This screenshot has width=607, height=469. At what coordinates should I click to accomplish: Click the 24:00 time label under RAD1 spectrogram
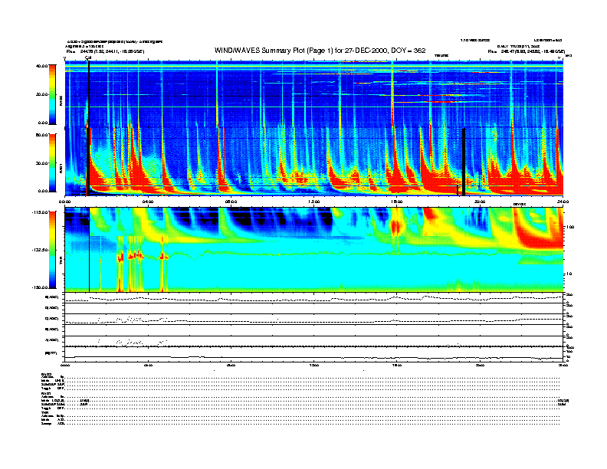click(x=563, y=202)
